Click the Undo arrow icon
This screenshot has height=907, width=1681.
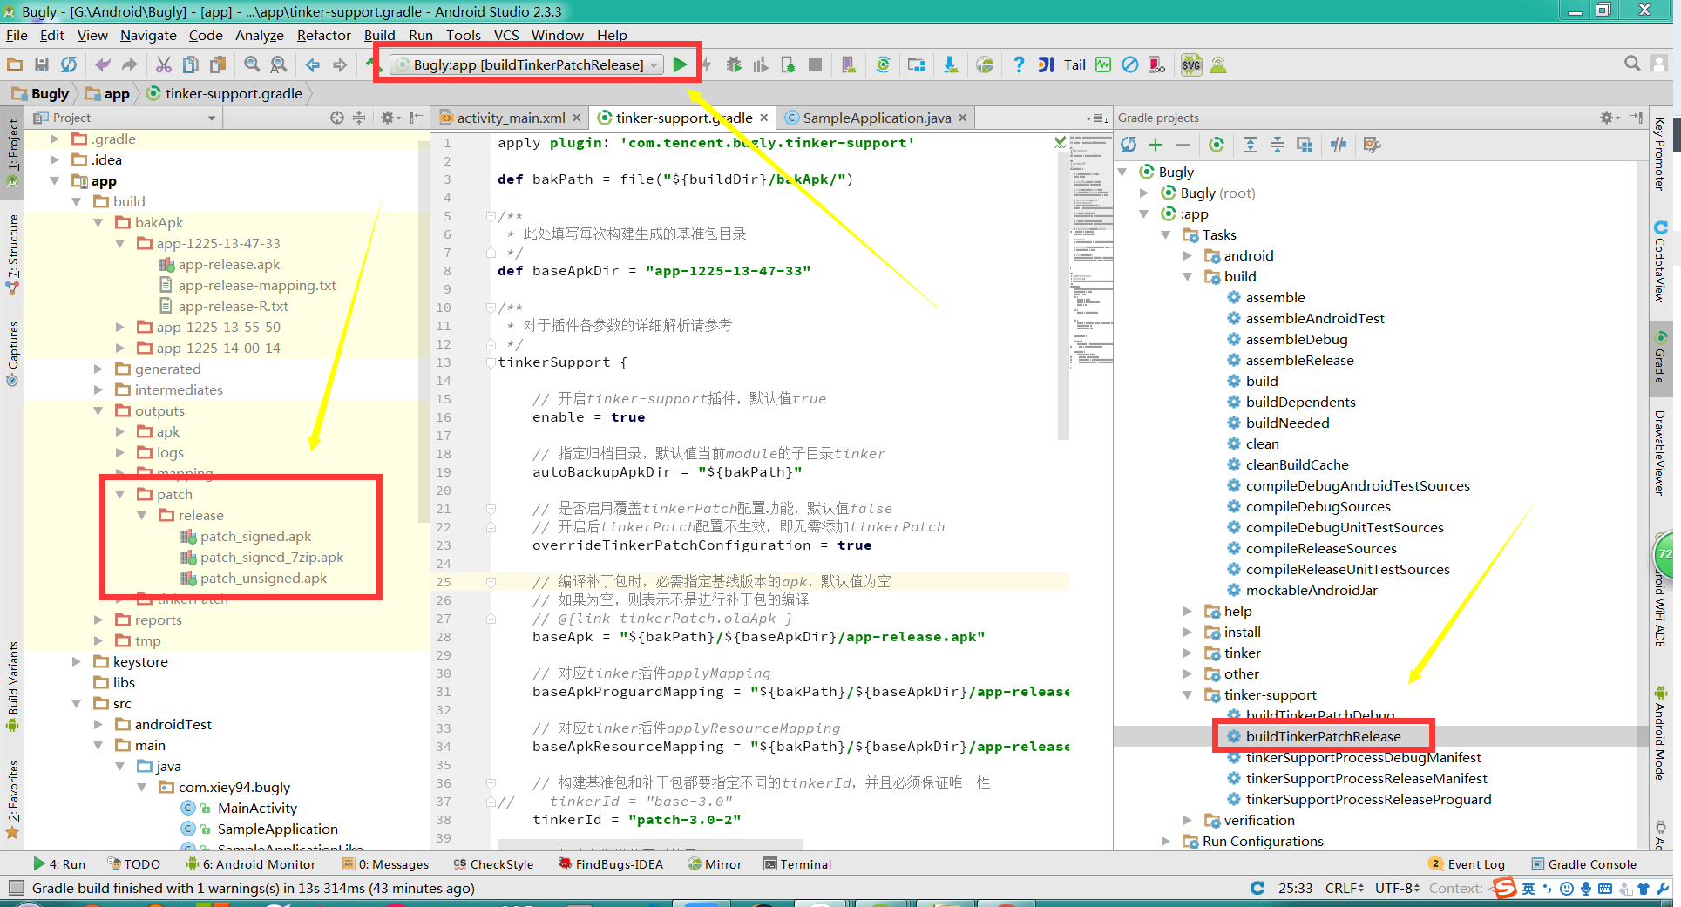click(x=103, y=64)
